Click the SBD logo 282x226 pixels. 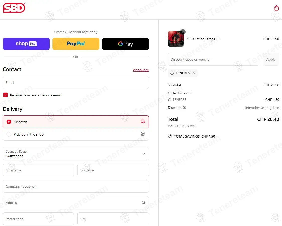point(14,8)
